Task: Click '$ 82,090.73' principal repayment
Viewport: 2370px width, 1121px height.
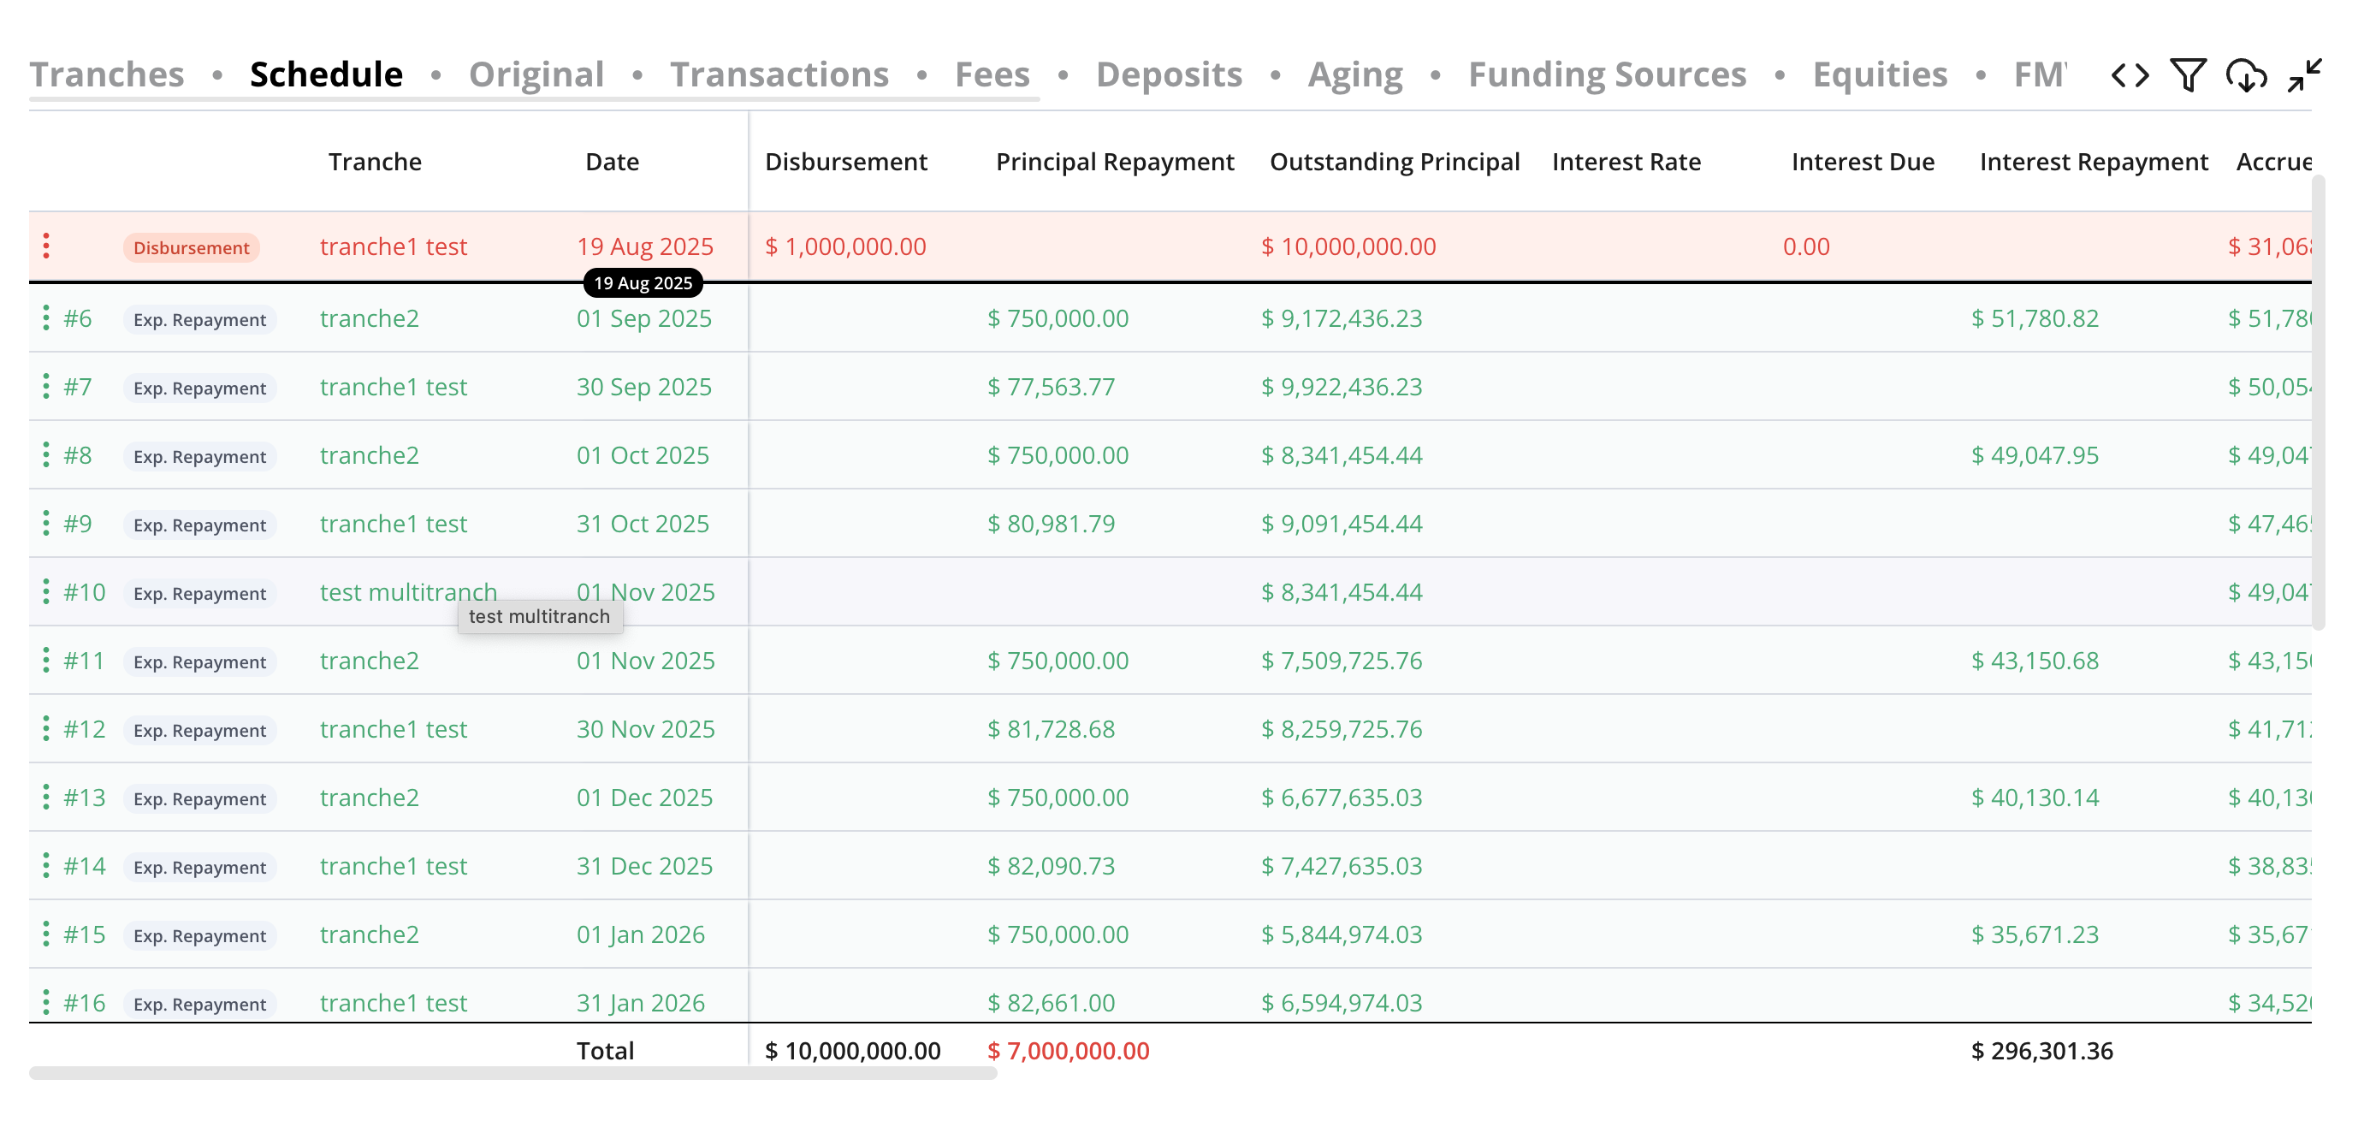Action: point(1051,866)
